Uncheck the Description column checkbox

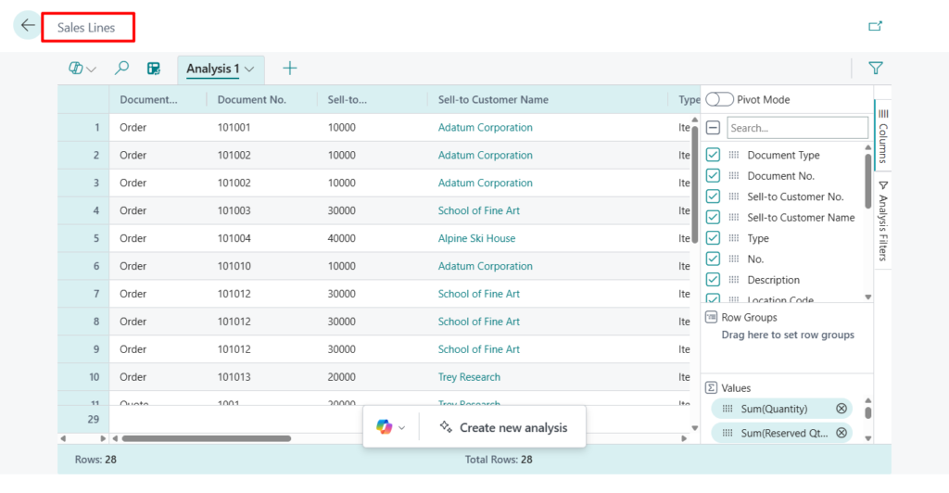(x=713, y=279)
